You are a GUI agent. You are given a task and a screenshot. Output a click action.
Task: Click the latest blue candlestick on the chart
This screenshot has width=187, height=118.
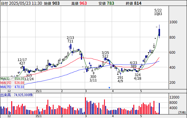pyautogui.click(x=159, y=32)
